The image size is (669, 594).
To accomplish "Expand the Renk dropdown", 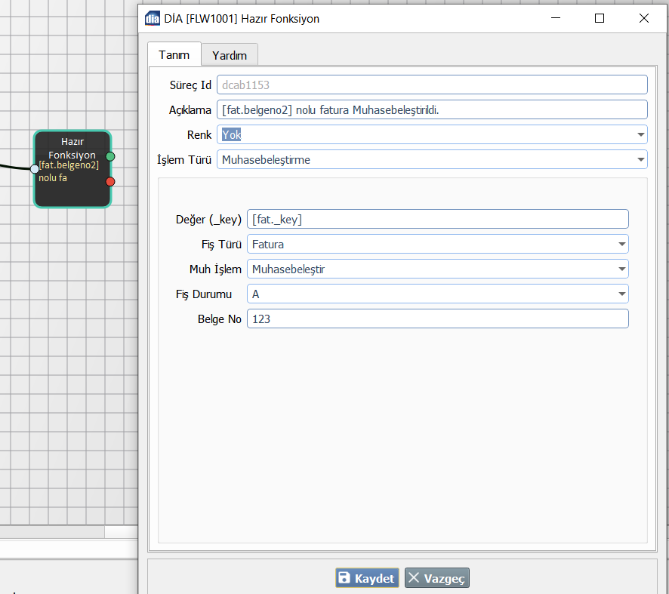I will click(x=640, y=135).
